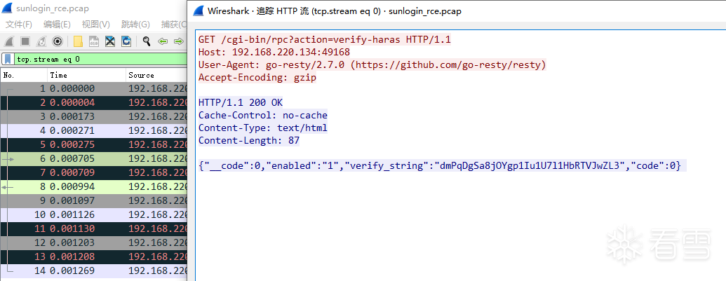Select packet 5 at time 0.000275
Screen dimensions: 726x281
click(x=94, y=144)
